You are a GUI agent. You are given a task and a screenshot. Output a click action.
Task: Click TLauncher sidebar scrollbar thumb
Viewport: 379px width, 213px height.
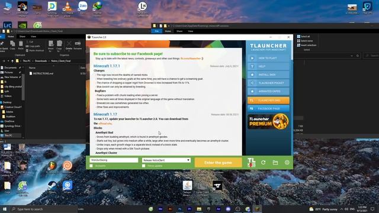pyautogui.click(x=292, y=50)
